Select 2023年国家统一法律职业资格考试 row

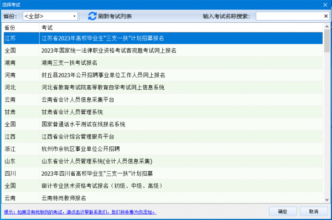pos(163,50)
